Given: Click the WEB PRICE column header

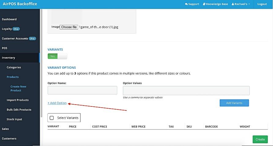Looking at the screenshot, I should (x=138, y=126).
